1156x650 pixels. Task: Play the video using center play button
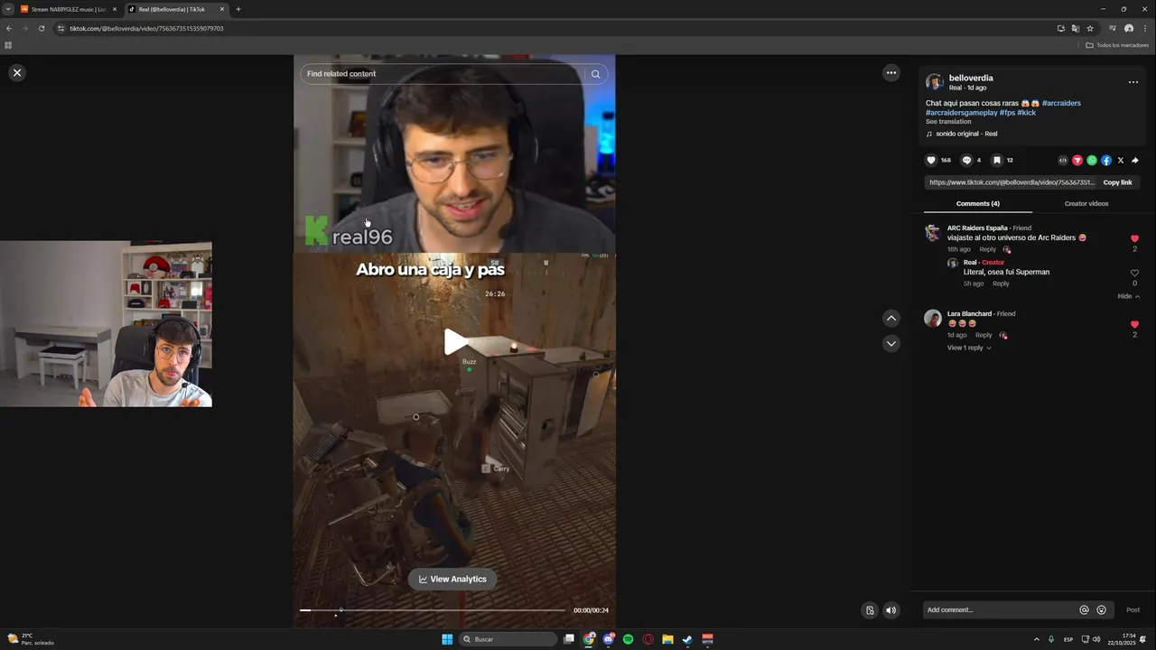point(455,342)
